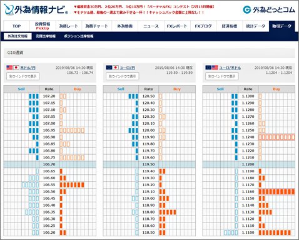This screenshot has width=299, height=240.
Task: Click the 106.95 rate cell
Action: tap(49, 130)
